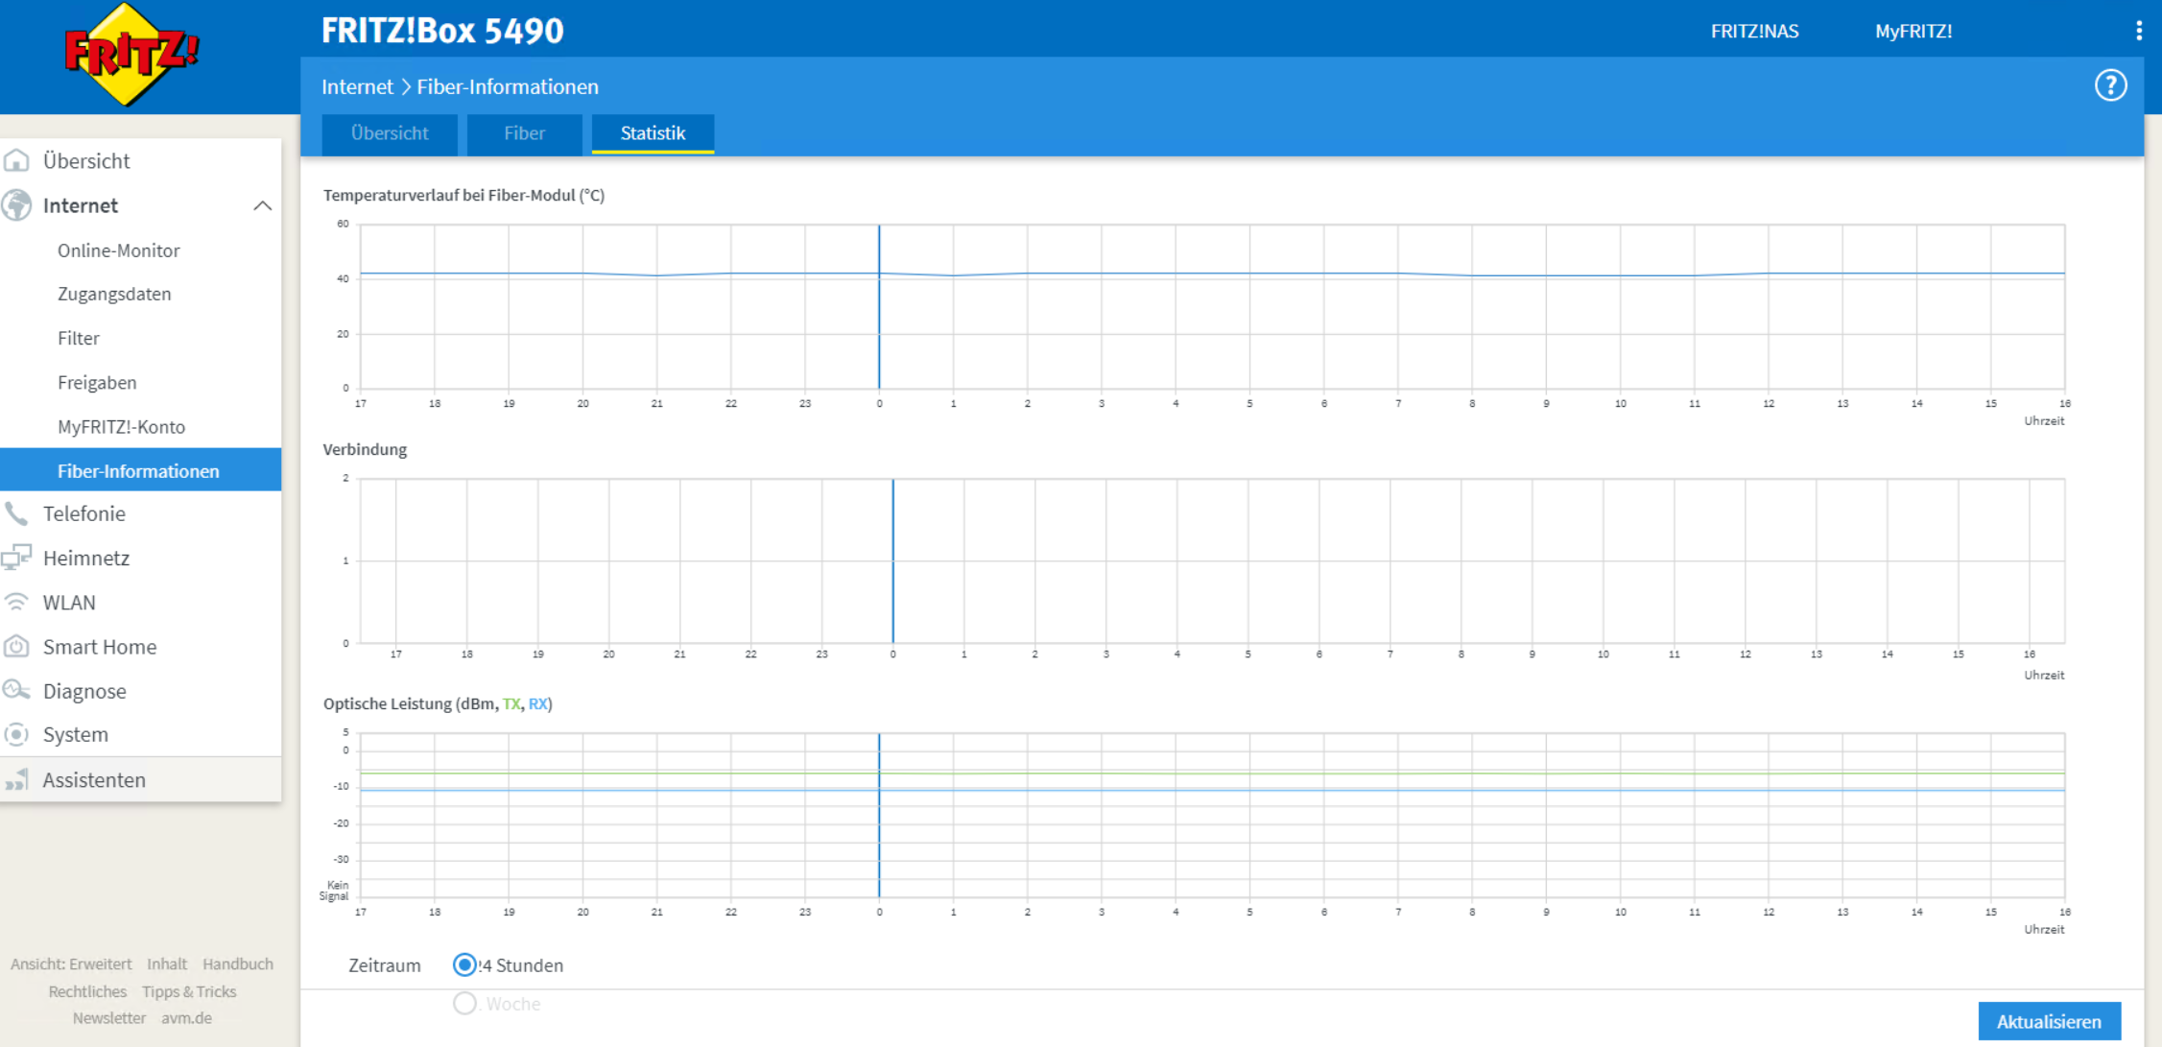Click the Aktualisieren button
The height and width of the screenshot is (1047, 2162).
(2048, 1022)
